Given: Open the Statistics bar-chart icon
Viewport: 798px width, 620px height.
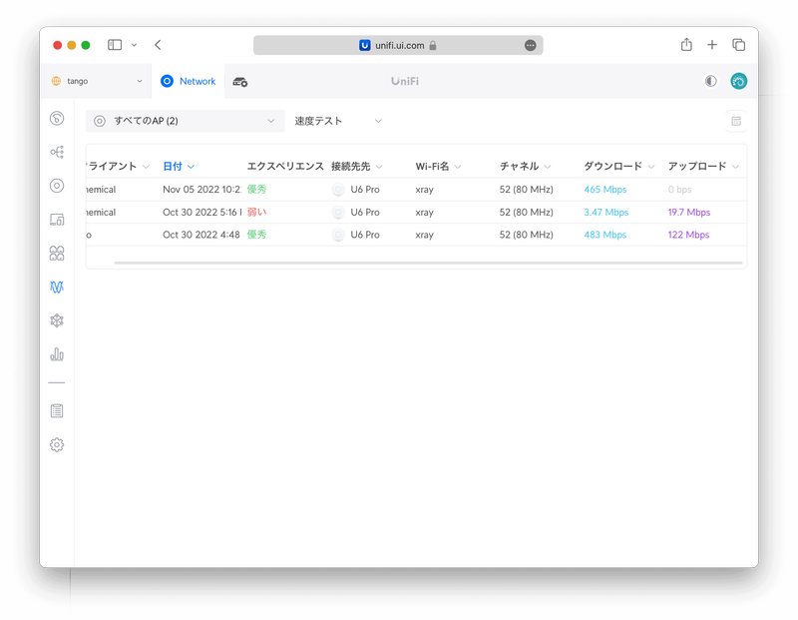Looking at the screenshot, I should pyautogui.click(x=57, y=354).
